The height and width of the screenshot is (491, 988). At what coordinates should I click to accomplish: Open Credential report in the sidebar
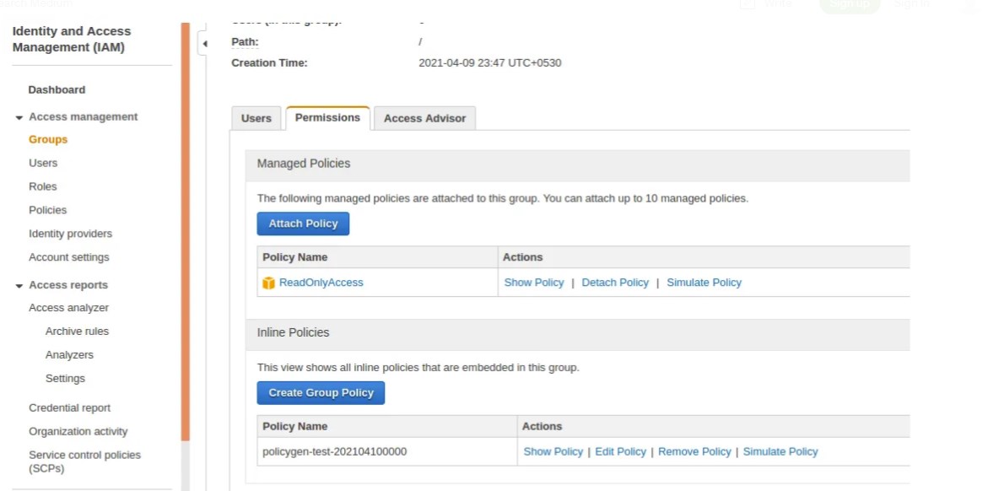(x=69, y=407)
